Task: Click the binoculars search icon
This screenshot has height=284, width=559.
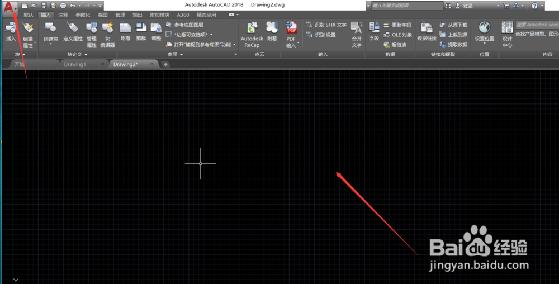Action: click(448, 6)
